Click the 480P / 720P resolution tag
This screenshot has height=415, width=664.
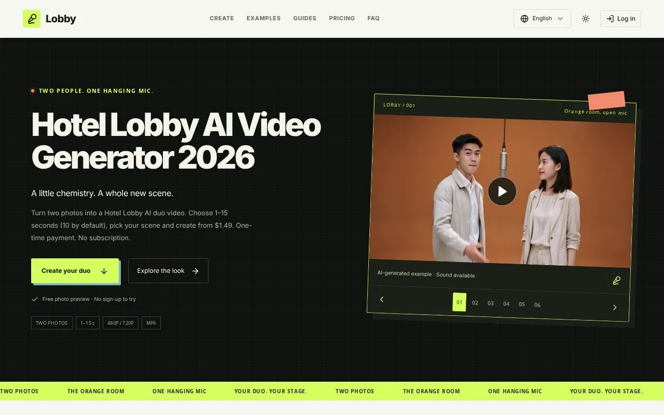(x=120, y=323)
